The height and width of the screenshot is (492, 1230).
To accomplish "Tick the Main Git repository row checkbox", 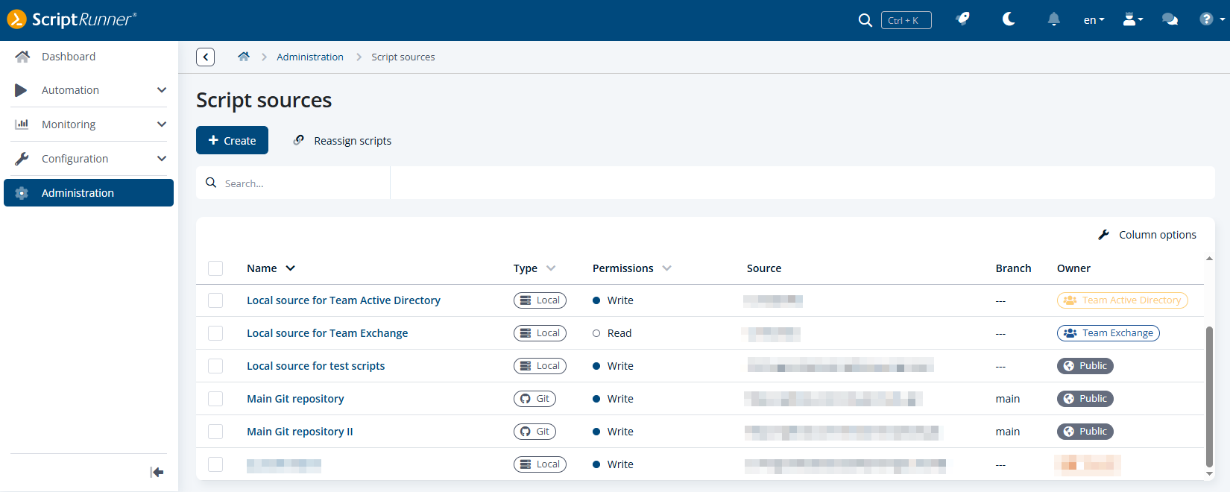I will click(215, 399).
